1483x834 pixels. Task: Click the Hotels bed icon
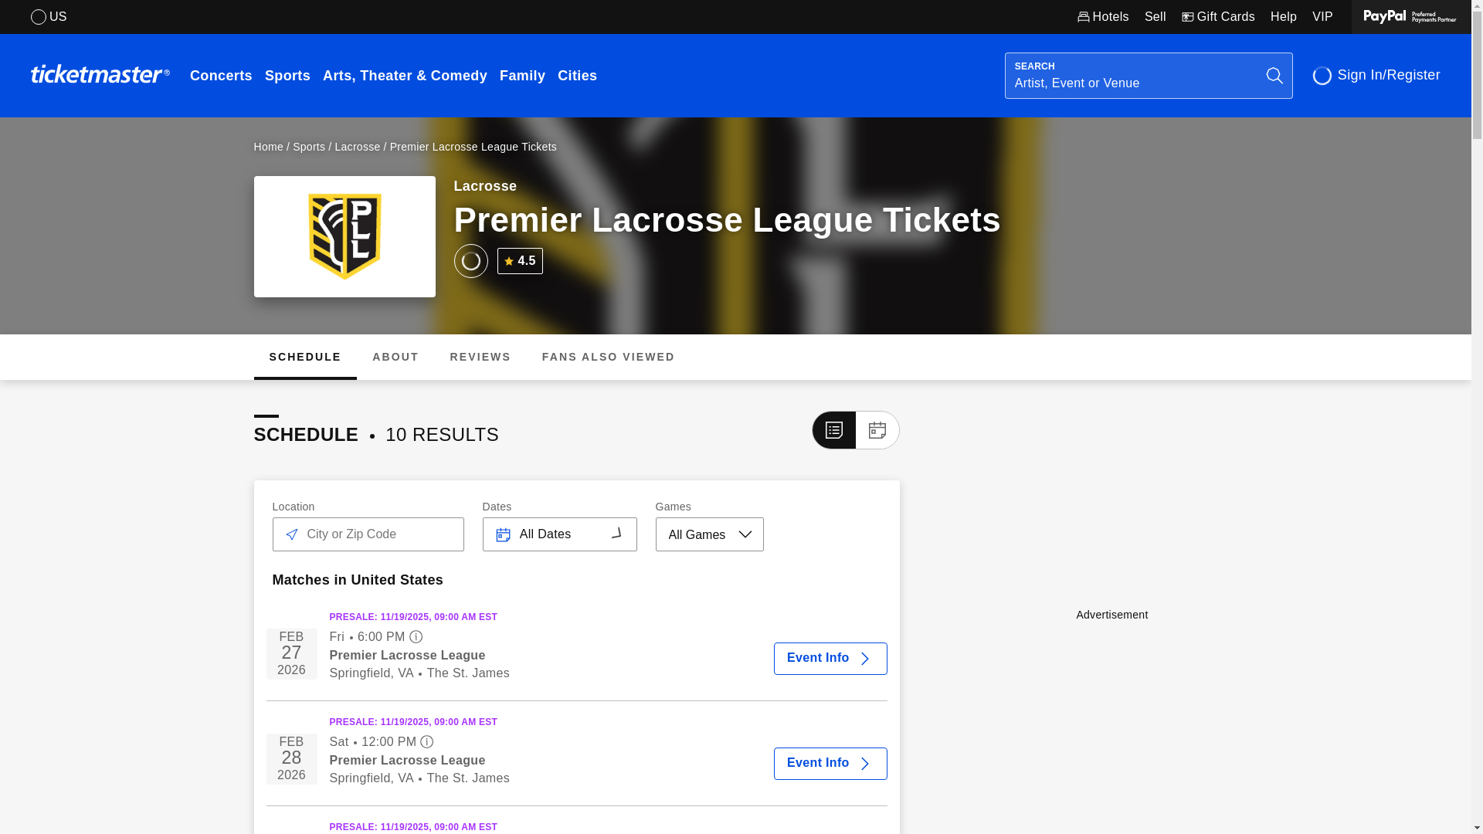[x=1083, y=17]
